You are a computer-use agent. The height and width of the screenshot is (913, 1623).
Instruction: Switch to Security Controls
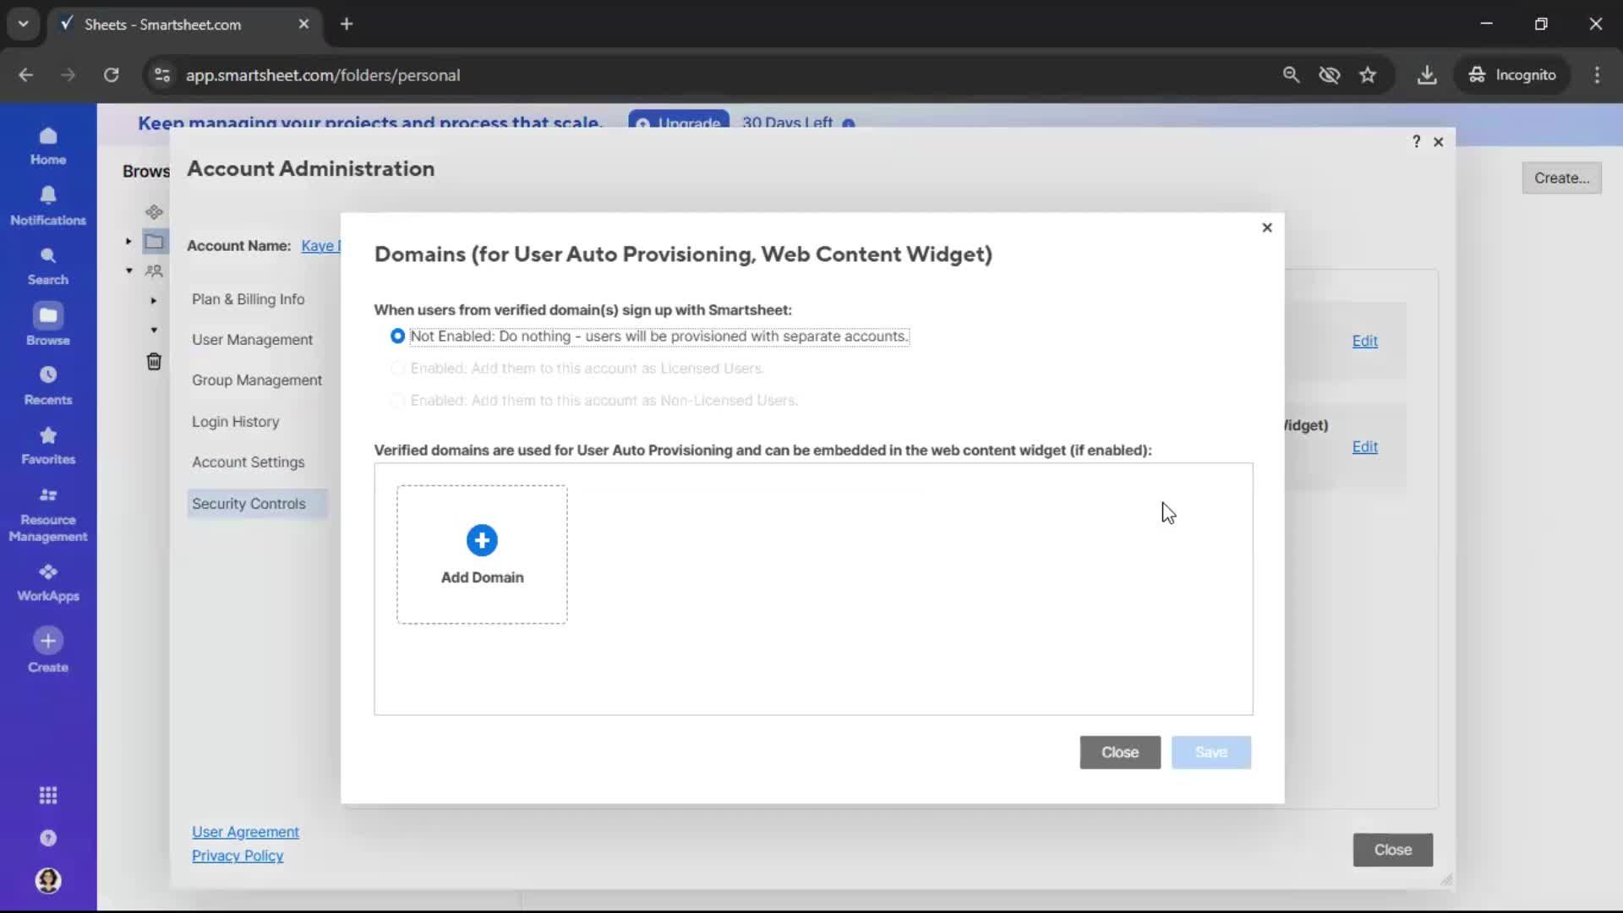click(249, 503)
